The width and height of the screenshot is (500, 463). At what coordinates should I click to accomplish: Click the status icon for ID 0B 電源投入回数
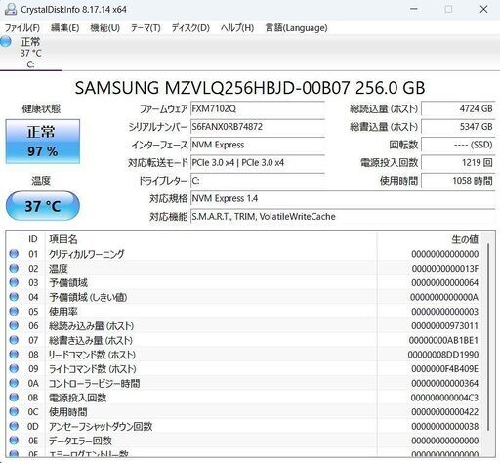(14, 398)
